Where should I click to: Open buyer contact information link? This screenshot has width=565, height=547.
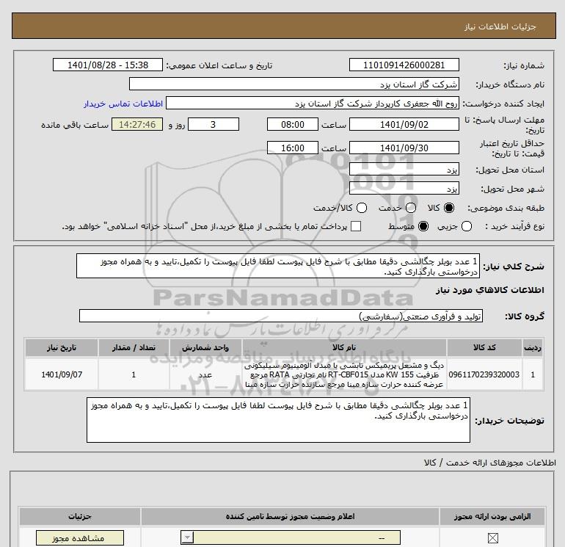123,104
